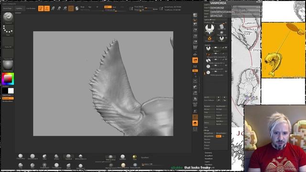Image resolution: width=306 pixels, height=172 pixels.
Task: Click the white secondary color swatch
Action: [11, 91]
